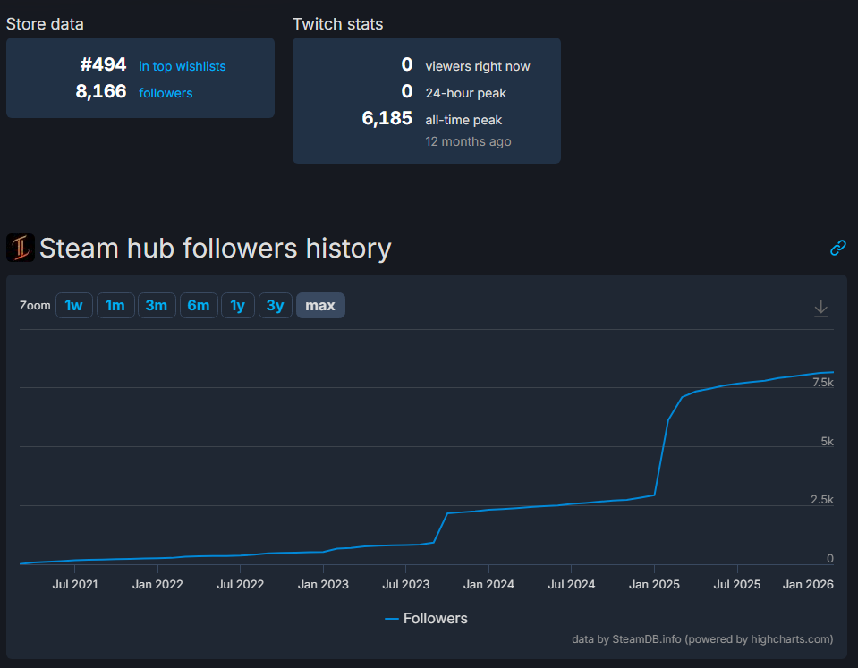Click the 'viewers right now' label
This screenshot has height=668, width=858.
pos(478,66)
